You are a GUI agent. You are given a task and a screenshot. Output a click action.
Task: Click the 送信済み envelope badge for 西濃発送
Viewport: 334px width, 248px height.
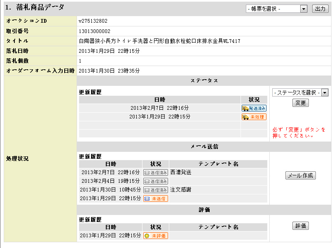[155, 172]
